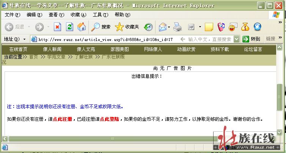Click the Print icon
The width and height of the screenshot is (286, 153).
point(178,27)
